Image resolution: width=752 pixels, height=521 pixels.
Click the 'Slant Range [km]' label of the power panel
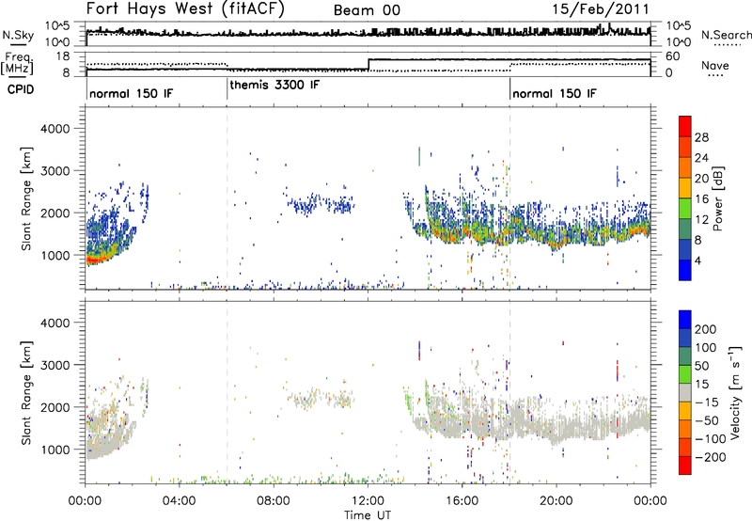point(26,198)
